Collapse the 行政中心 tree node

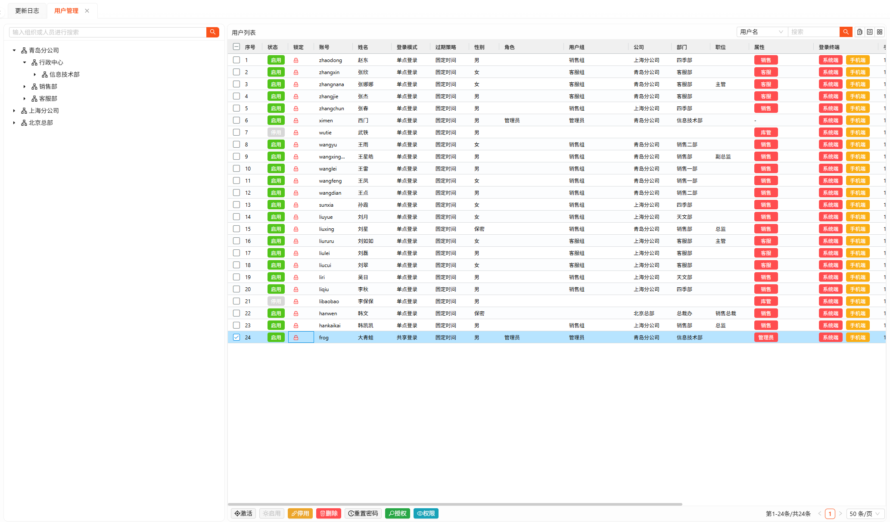point(25,62)
